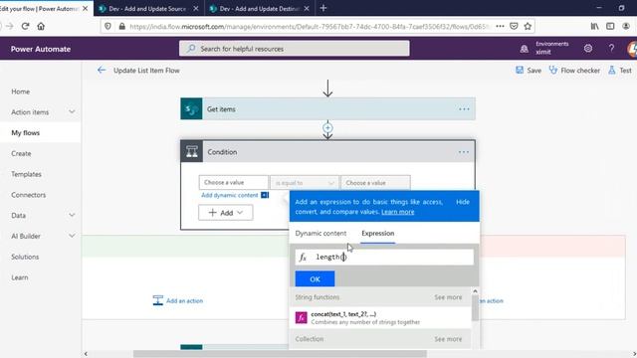This screenshot has height=358, width=637.
Task: Click the expression input with length()
Action: click(384, 257)
